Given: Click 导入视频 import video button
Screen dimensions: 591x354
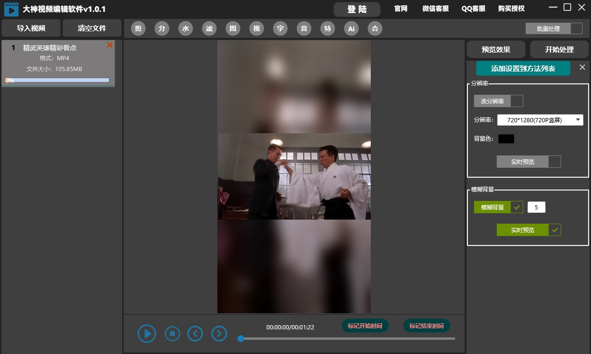Looking at the screenshot, I should (x=31, y=28).
